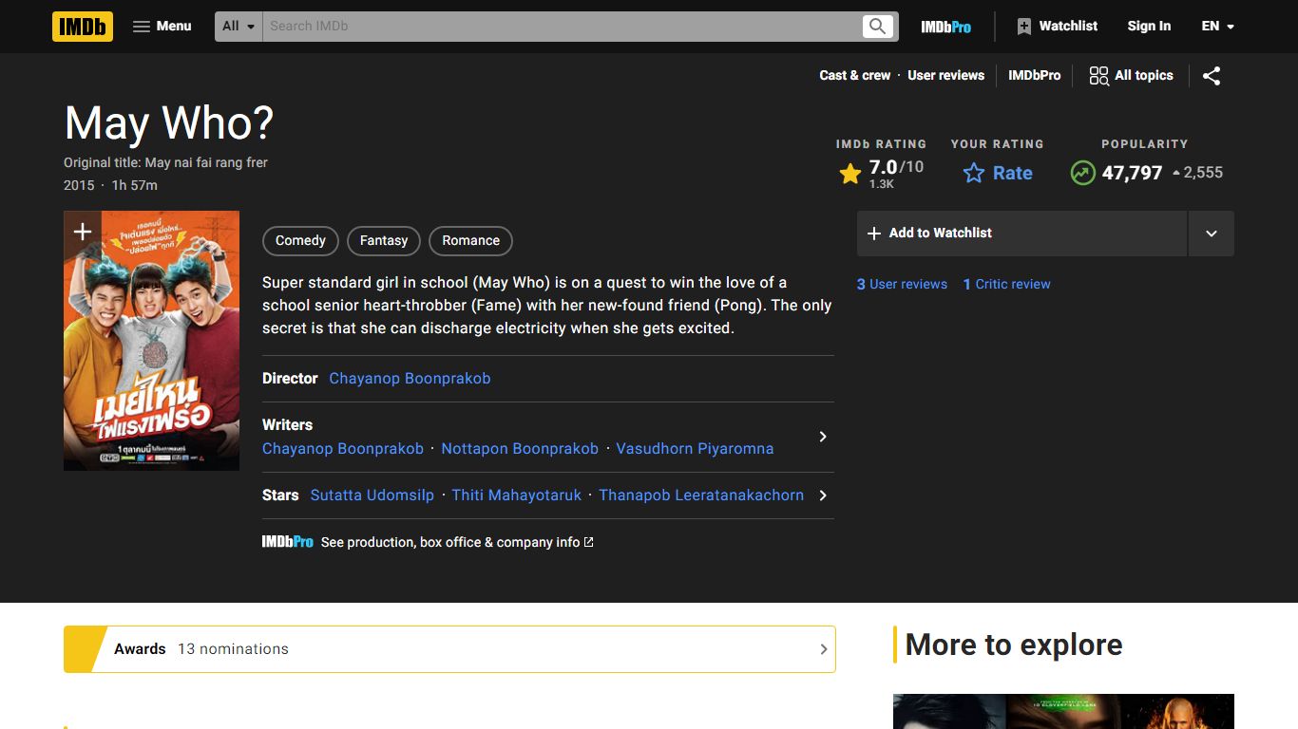The height and width of the screenshot is (729, 1298).
Task: Click the share icon
Action: pyautogui.click(x=1212, y=76)
